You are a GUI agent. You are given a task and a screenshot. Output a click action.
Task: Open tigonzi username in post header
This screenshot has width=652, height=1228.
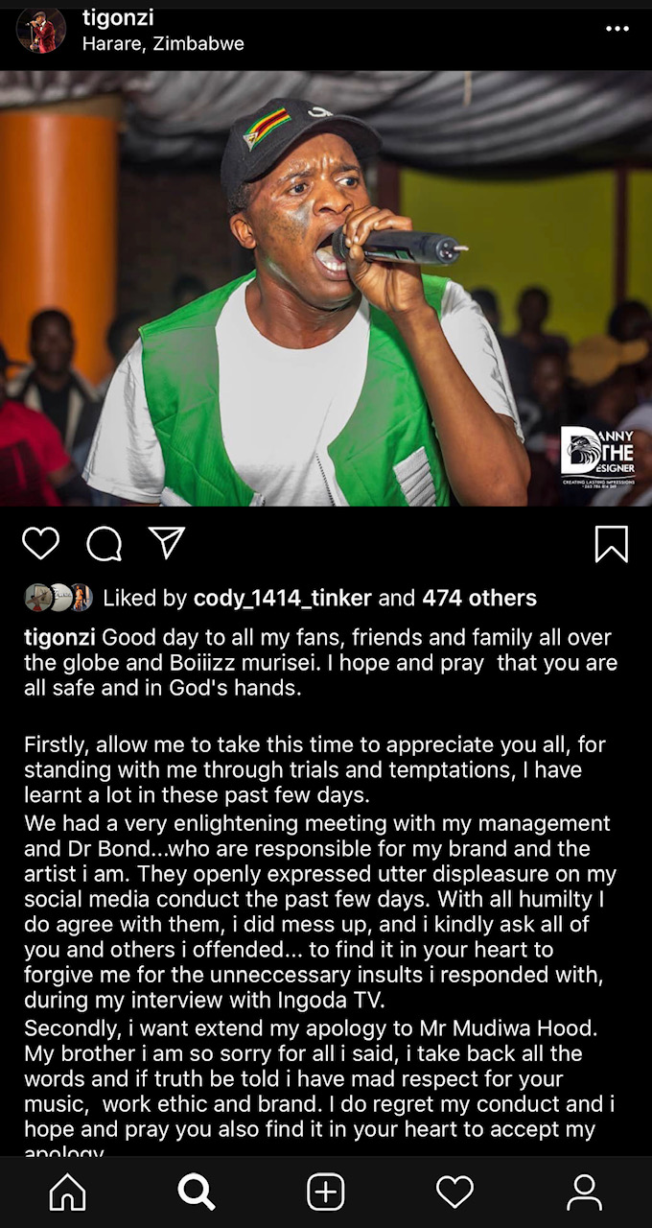click(118, 17)
